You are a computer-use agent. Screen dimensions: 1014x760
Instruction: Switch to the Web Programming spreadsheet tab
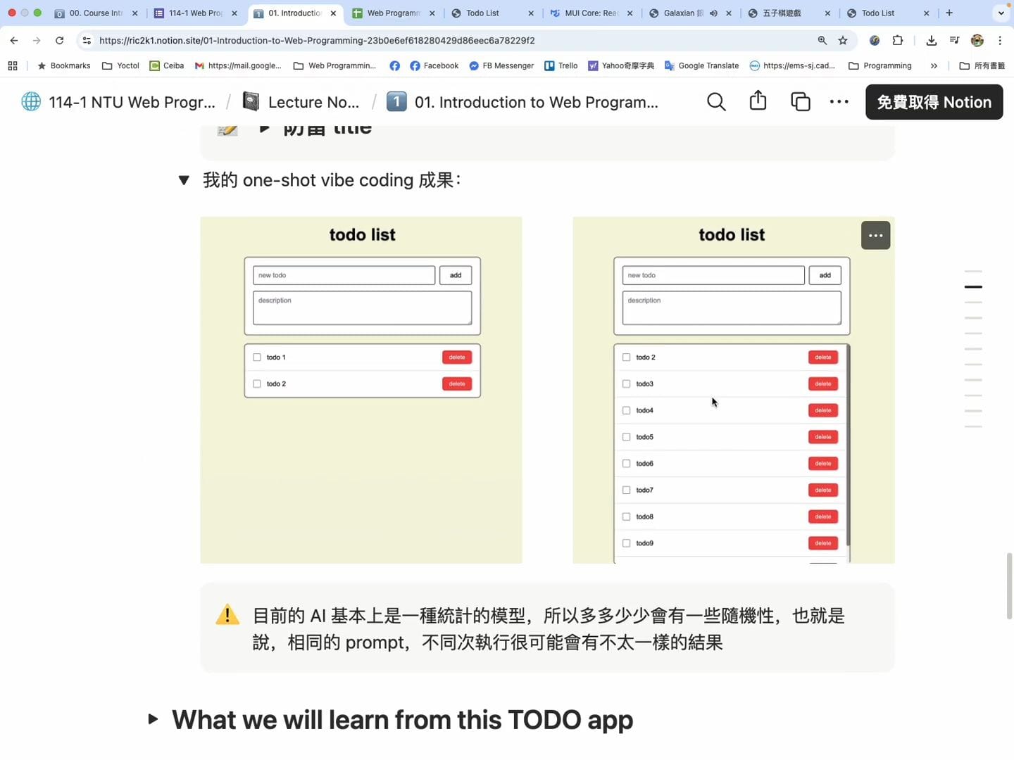tap(392, 13)
